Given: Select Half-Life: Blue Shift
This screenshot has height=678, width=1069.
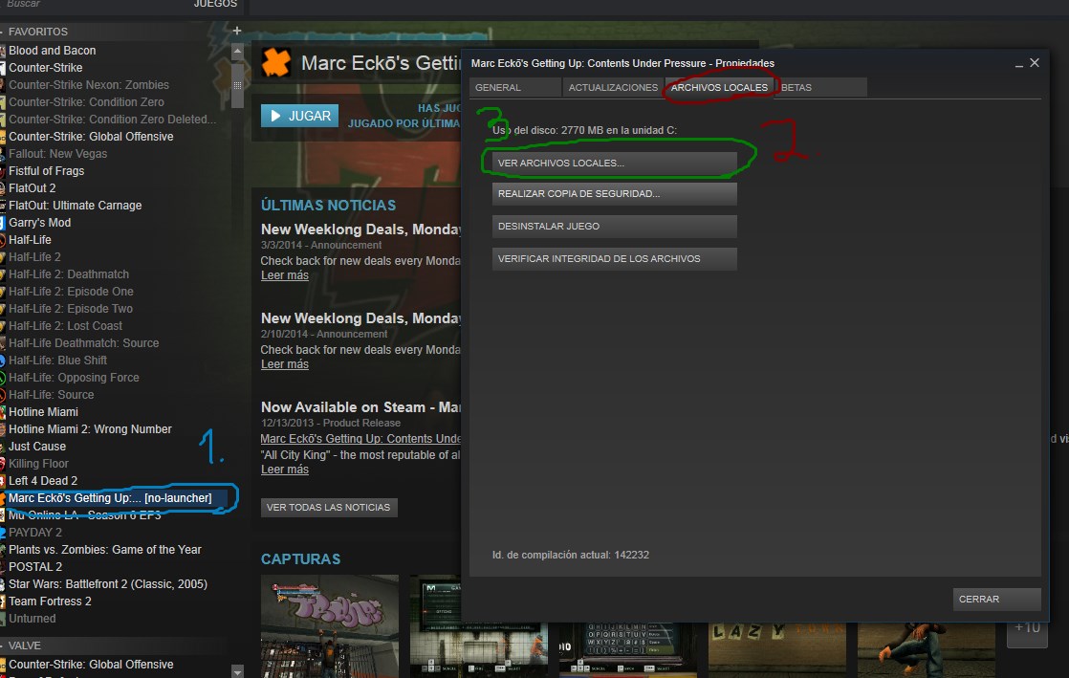Looking at the screenshot, I should pos(58,361).
